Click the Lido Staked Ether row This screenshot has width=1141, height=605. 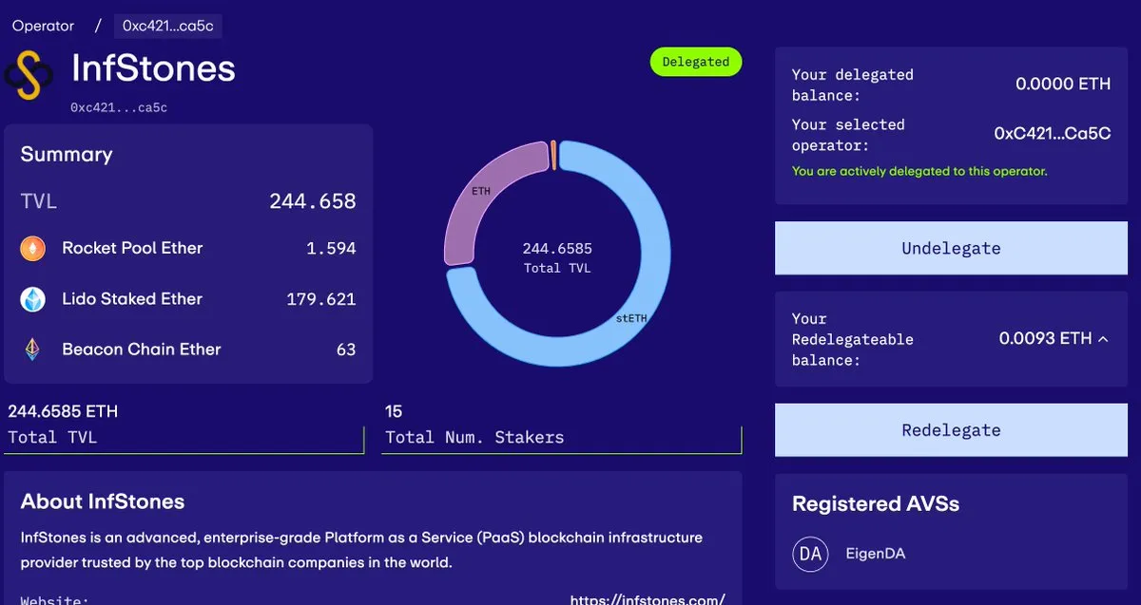tap(188, 299)
